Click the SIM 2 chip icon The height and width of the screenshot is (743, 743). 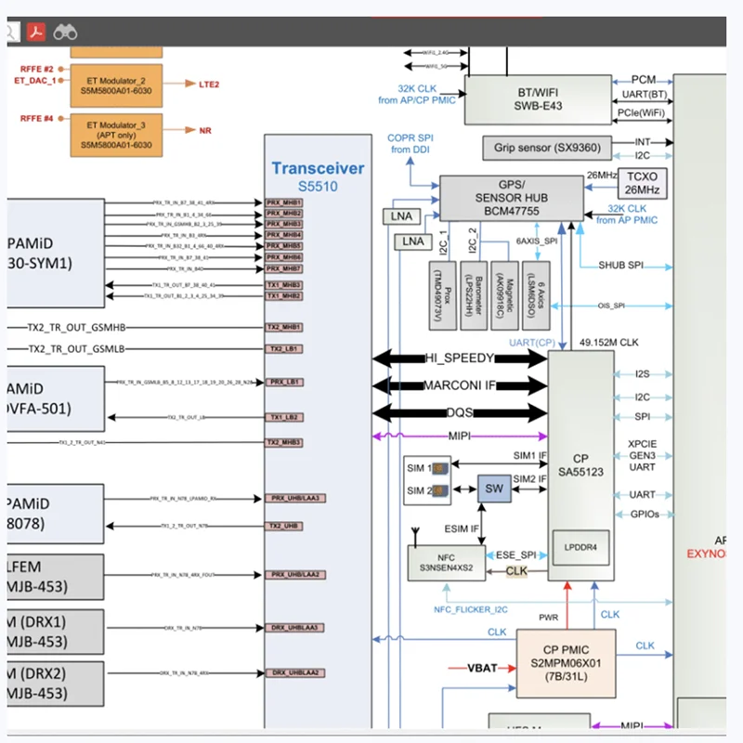pos(440,490)
